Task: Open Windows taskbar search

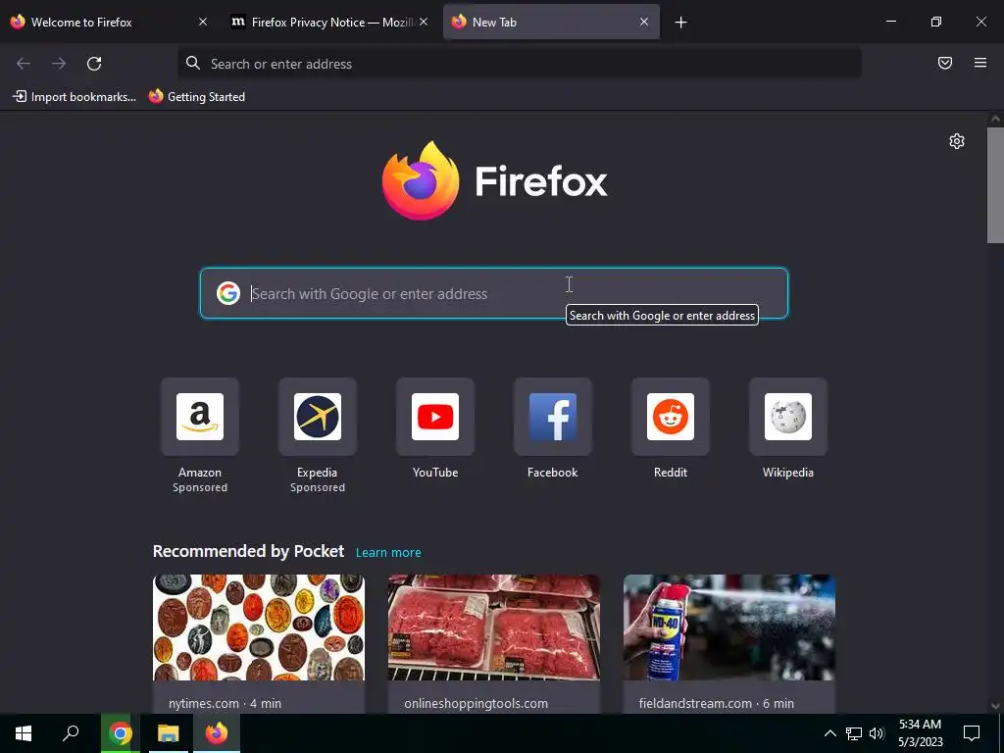Action: pos(71,733)
